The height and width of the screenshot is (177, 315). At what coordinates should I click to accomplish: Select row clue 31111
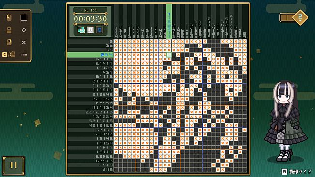pos(90,59)
